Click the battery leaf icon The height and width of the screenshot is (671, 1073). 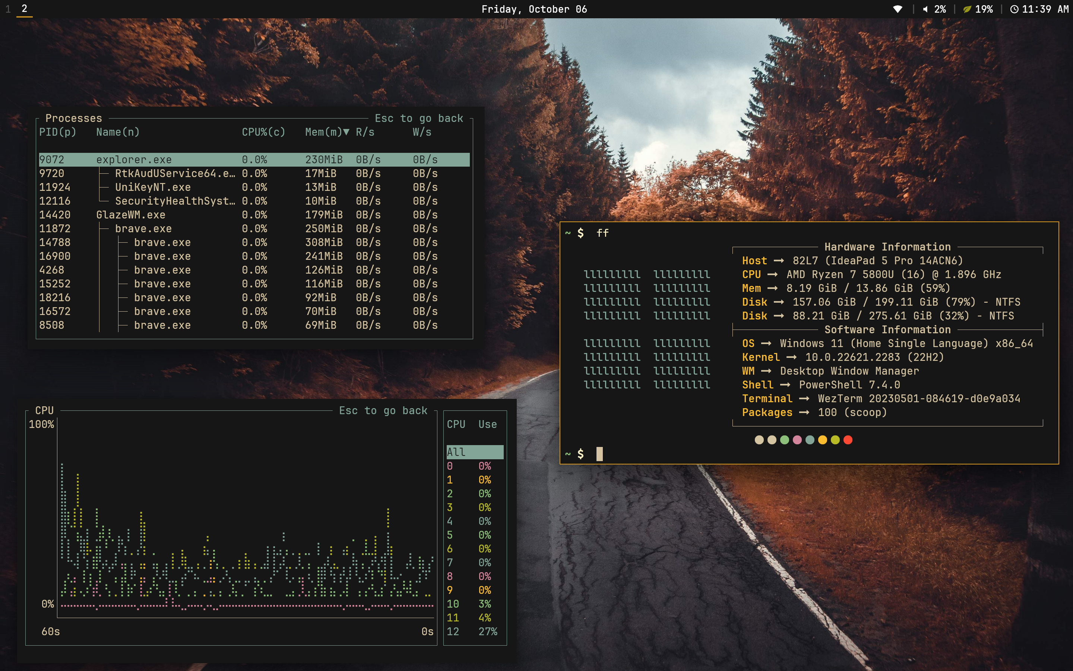tap(967, 9)
